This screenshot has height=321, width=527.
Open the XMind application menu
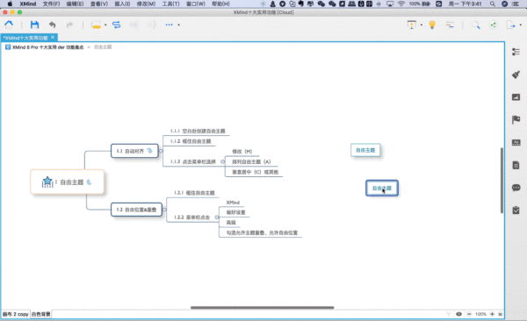pos(28,4)
